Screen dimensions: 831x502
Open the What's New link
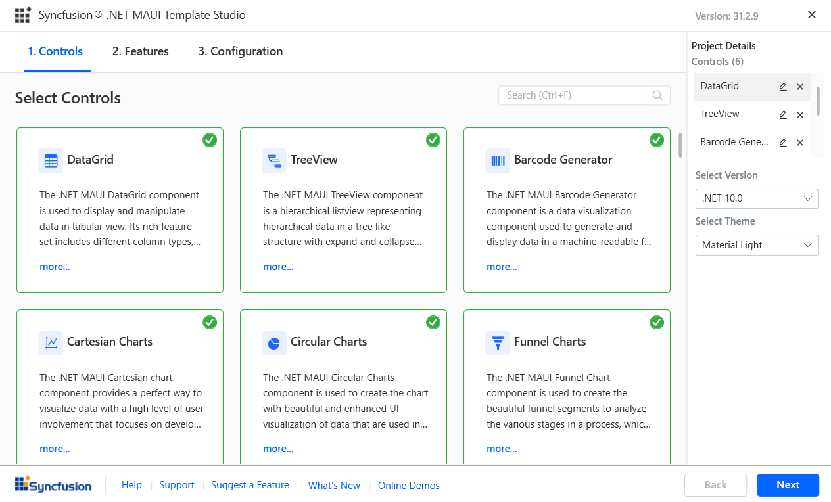pyautogui.click(x=334, y=486)
